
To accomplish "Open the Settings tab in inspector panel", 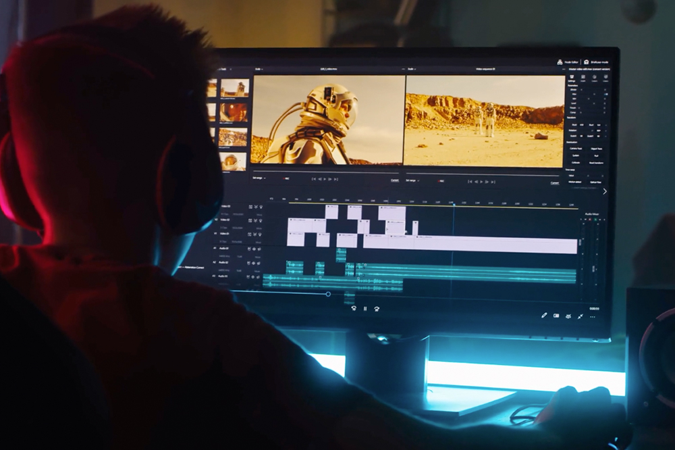I will [572, 78].
